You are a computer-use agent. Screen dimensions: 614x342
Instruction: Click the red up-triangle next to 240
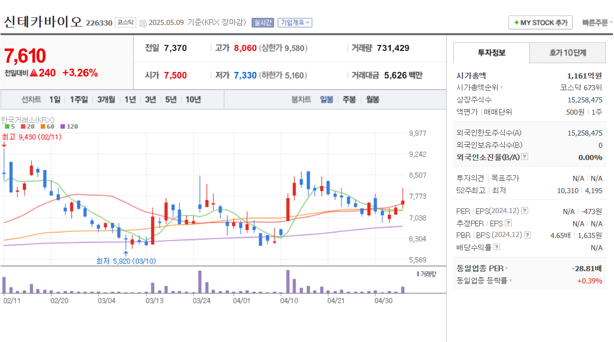[33, 73]
